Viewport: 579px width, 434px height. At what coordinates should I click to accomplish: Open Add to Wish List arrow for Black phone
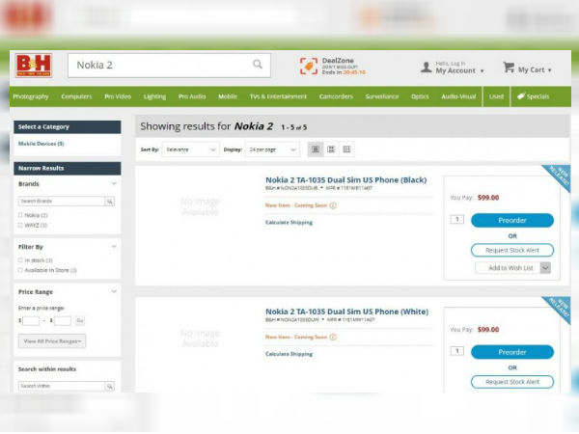[x=545, y=268]
